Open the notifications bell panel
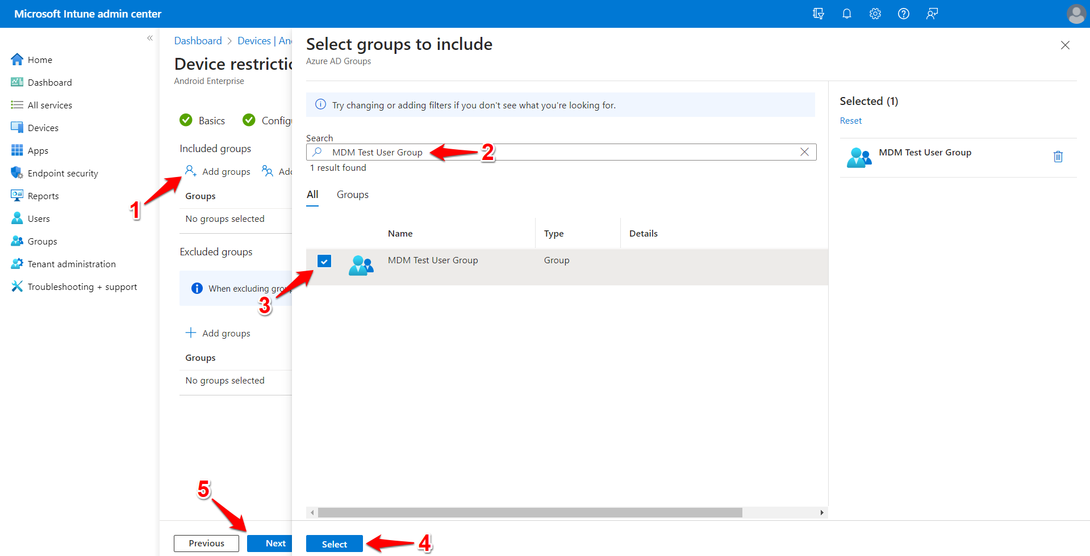The image size is (1090, 556). coord(846,13)
